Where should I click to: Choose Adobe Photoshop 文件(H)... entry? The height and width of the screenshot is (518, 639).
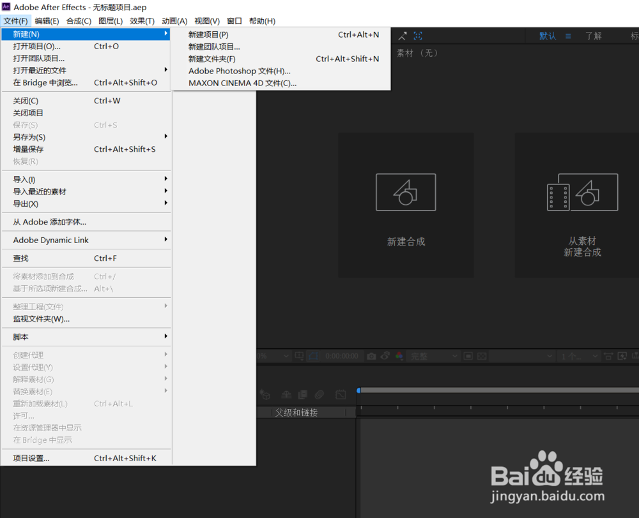281,71
